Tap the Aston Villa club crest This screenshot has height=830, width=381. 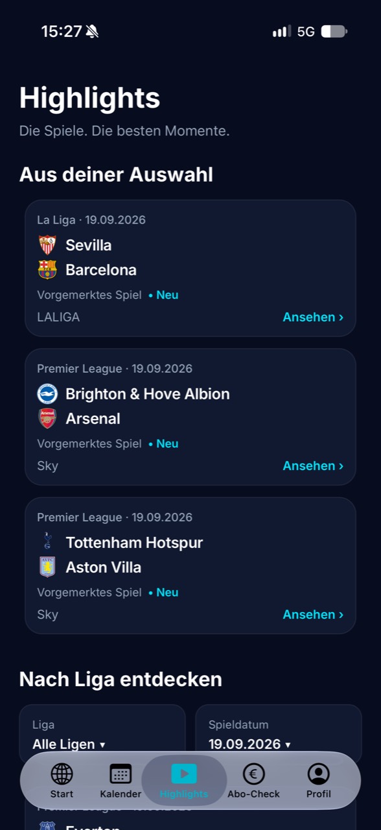coord(47,567)
